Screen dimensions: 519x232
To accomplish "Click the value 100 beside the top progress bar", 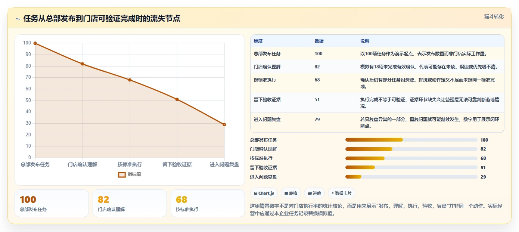I will point(484,140).
